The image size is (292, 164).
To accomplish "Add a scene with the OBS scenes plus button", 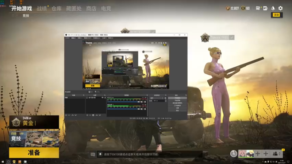I will 66,115.
